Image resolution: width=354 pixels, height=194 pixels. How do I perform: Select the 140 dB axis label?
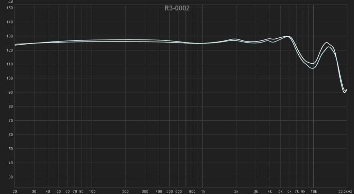[x=10, y=22]
